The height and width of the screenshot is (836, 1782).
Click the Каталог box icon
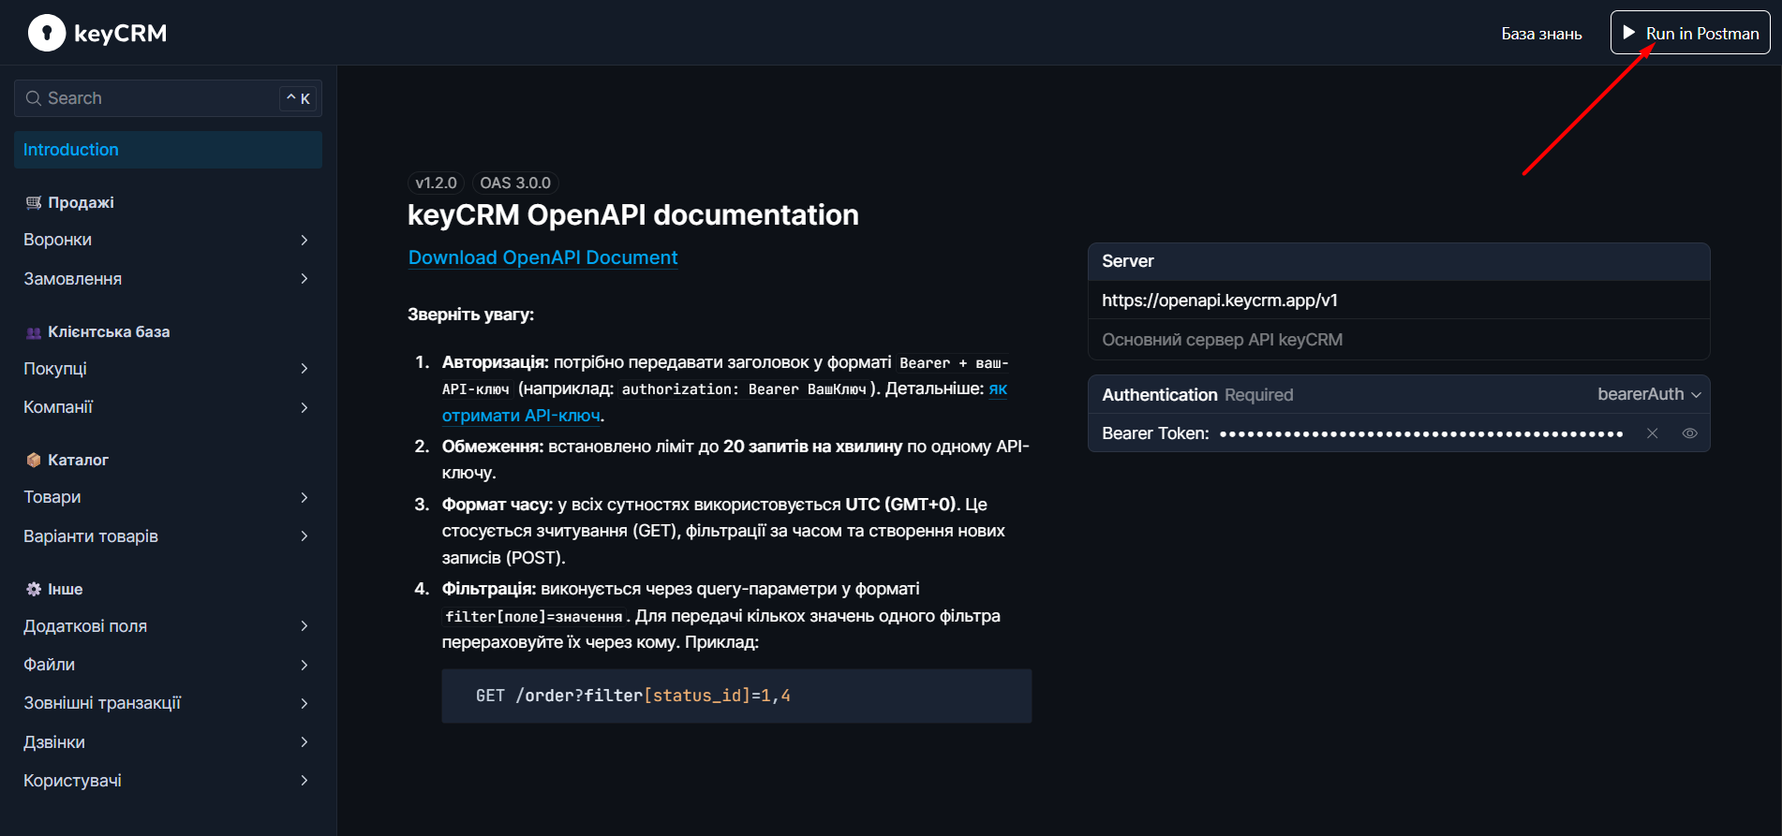tap(34, 460)
